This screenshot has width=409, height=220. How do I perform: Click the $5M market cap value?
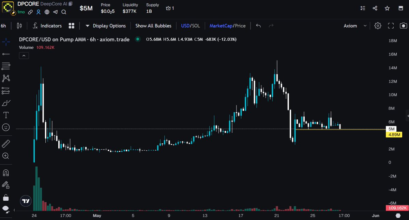86,8
